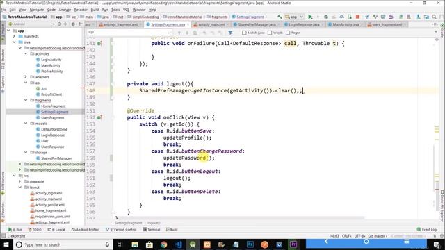Click the override gutter icon on line 152
Screen dimensions: 445x250
click(99, 117)
